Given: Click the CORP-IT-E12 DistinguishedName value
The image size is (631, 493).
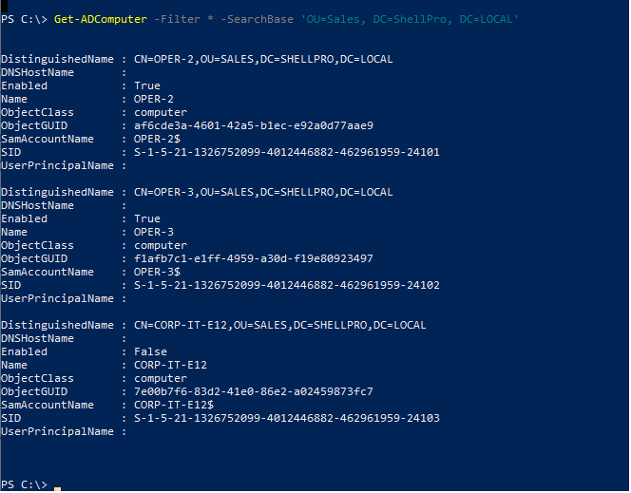Looking at the screenshot, I should point(279,325).
